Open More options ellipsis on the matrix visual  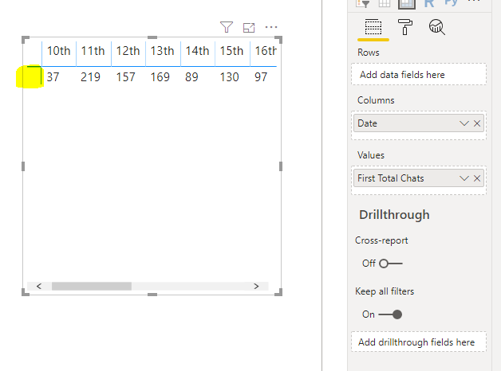tap(271, 27)
